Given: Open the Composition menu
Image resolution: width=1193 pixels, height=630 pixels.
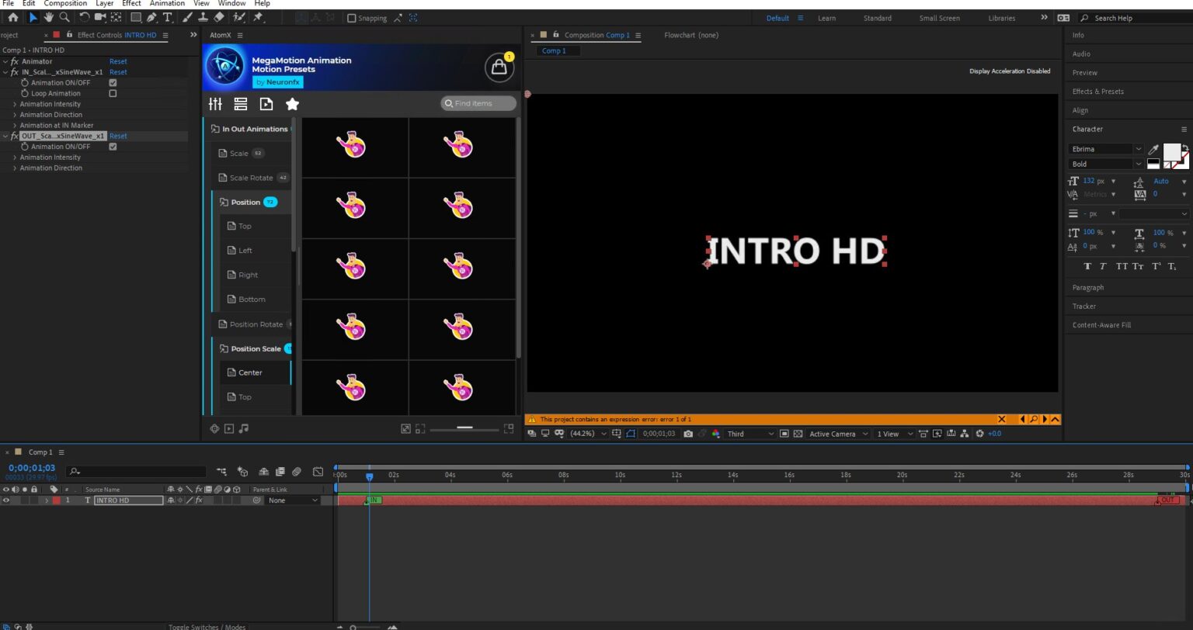Looking at the screenshot, I should 65,4.
